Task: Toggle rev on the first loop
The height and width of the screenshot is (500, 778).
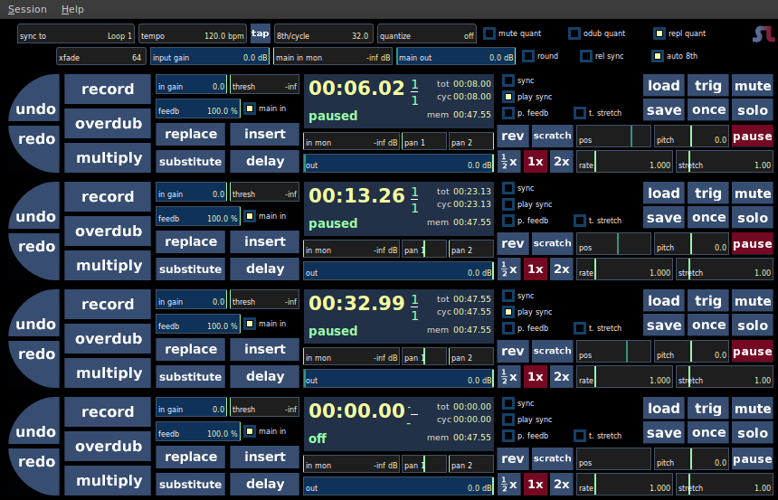Action: (513, 136)
